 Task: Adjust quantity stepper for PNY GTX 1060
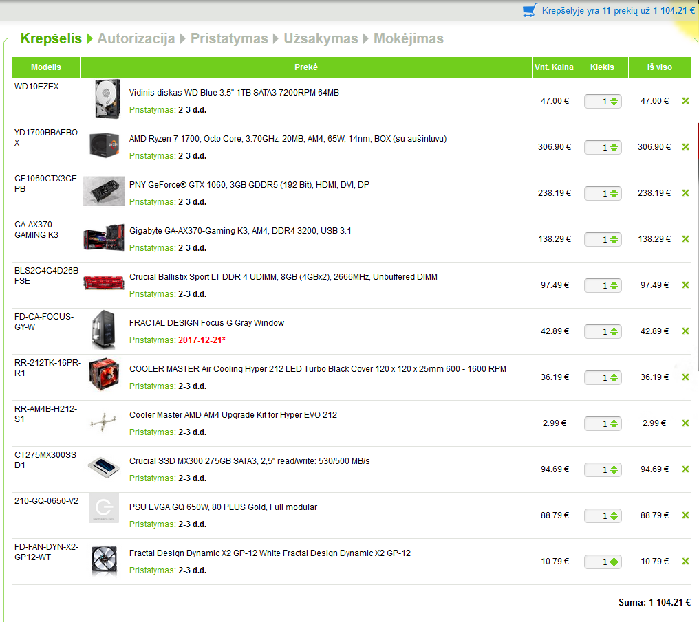614,193
